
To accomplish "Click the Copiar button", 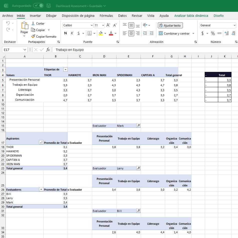I will click(x=38, y=30).
